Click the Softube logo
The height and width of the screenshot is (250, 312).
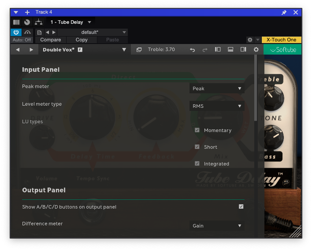click(282, 49)
